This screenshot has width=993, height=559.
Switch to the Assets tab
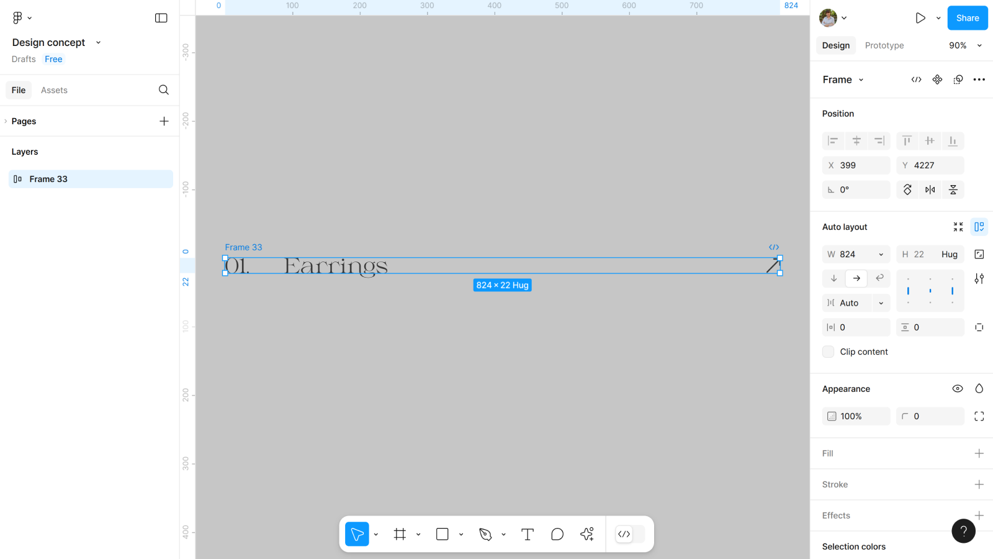click(x=54, y=90)
